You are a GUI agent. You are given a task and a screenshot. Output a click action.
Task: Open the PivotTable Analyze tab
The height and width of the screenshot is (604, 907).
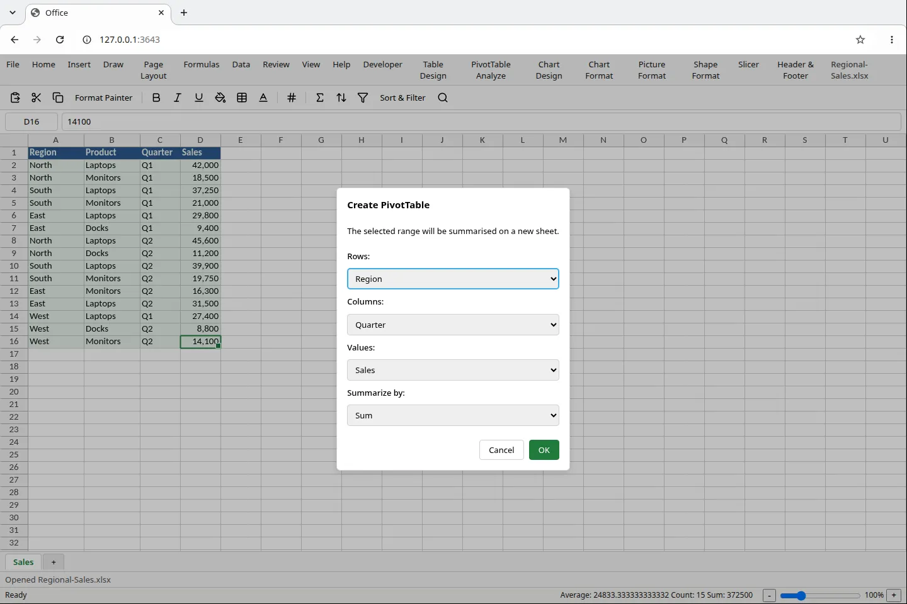491,70
